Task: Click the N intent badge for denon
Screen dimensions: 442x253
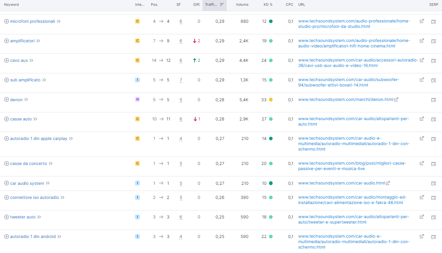Action: click(137, 100)
